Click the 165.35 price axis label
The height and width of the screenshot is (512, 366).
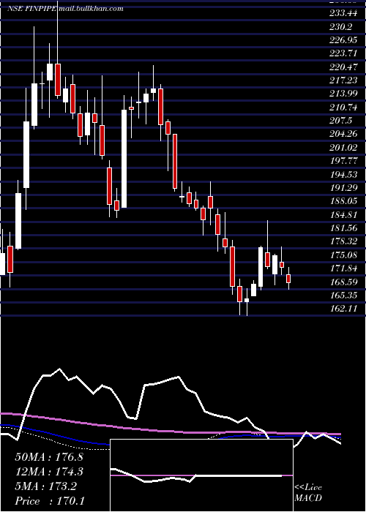point(343,295)
